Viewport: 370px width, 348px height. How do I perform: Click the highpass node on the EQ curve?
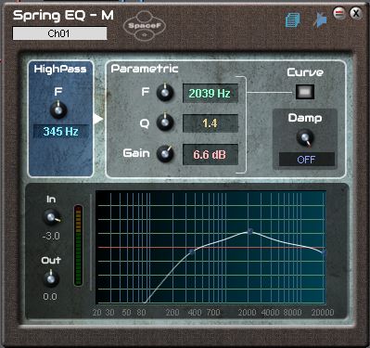[x=192, y=252]
